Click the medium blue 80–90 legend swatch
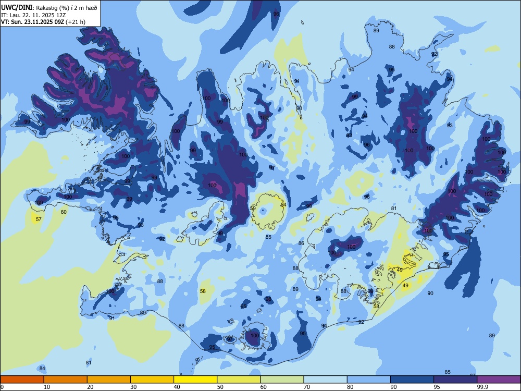 (x=369, y=380)
